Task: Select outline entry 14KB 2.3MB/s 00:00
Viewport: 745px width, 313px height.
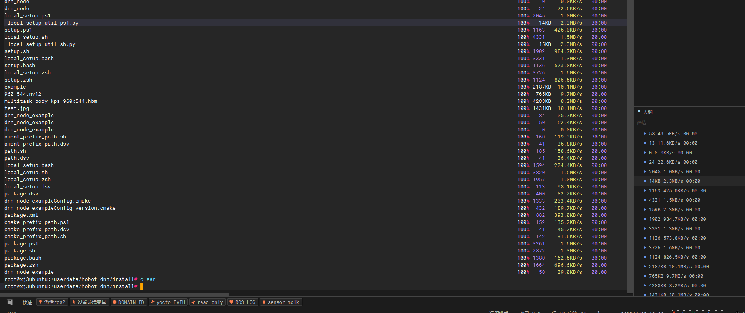Action: [674, 181]
